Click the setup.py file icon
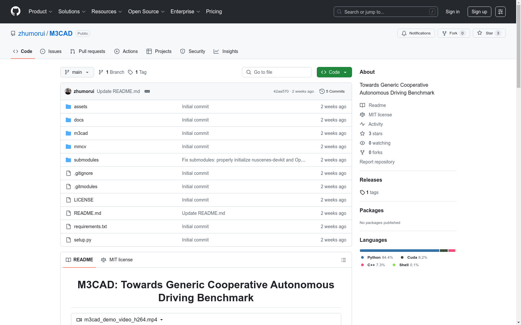 (x=68, y=240)
